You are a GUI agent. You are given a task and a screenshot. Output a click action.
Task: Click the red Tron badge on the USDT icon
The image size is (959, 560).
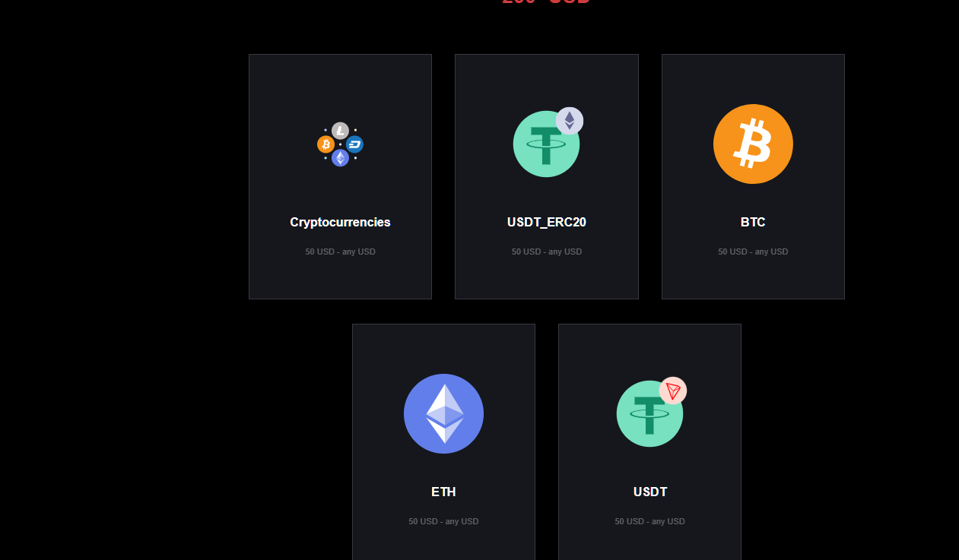point(673,391)
